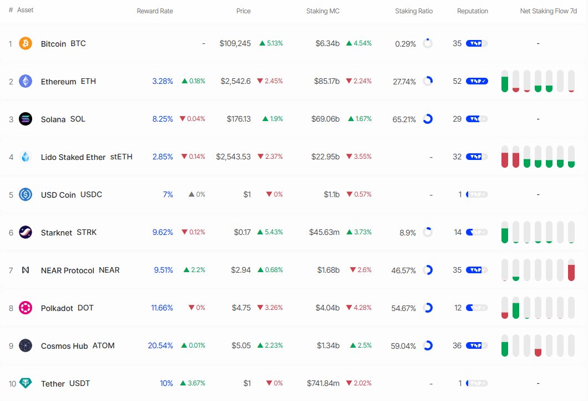Viewport: 588px width, 401px height.
Task: Open the USD Coin USDC asset page
Action: click(x=71, y=194)
